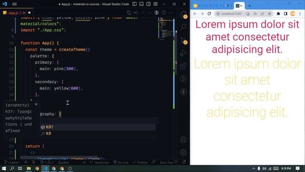Open Task View on taskbar
This screenshot has height=172, width=305.
click(x=20, y=168)
